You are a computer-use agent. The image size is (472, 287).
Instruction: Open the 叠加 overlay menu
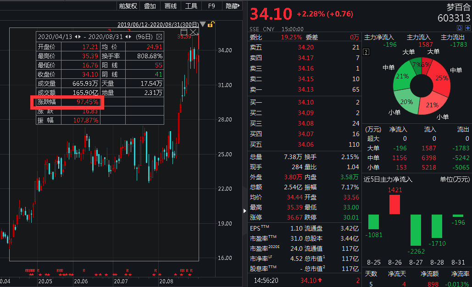coord(150,6)
